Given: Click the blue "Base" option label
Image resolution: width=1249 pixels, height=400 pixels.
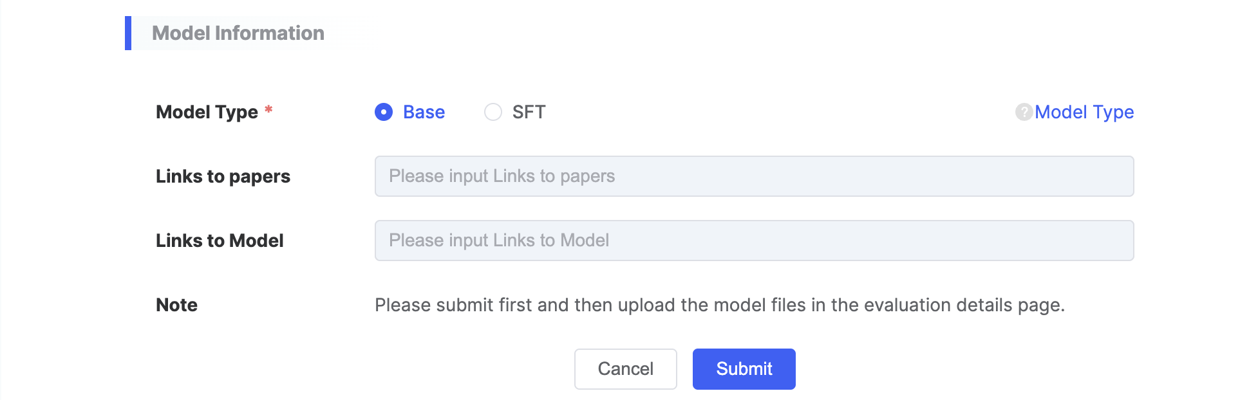Looking at the screenshot, I should click(x=424, y=112).
